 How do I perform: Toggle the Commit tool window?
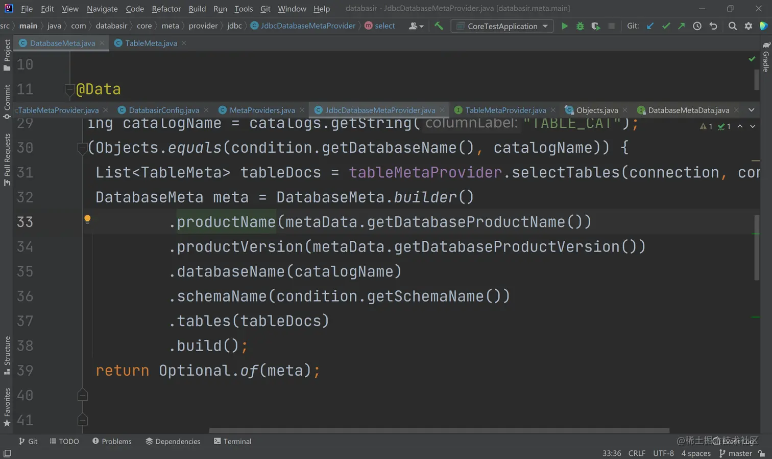tap(7, 102)
